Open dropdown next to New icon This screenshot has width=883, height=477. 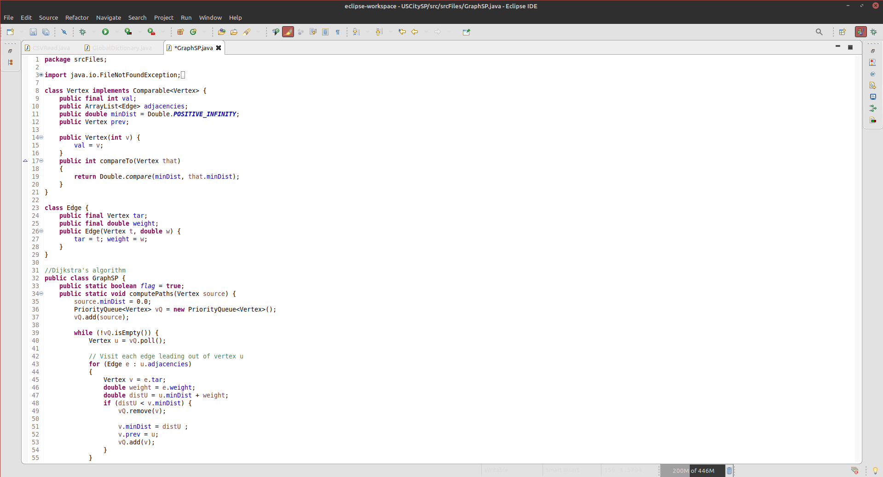[x=21, y=32]
